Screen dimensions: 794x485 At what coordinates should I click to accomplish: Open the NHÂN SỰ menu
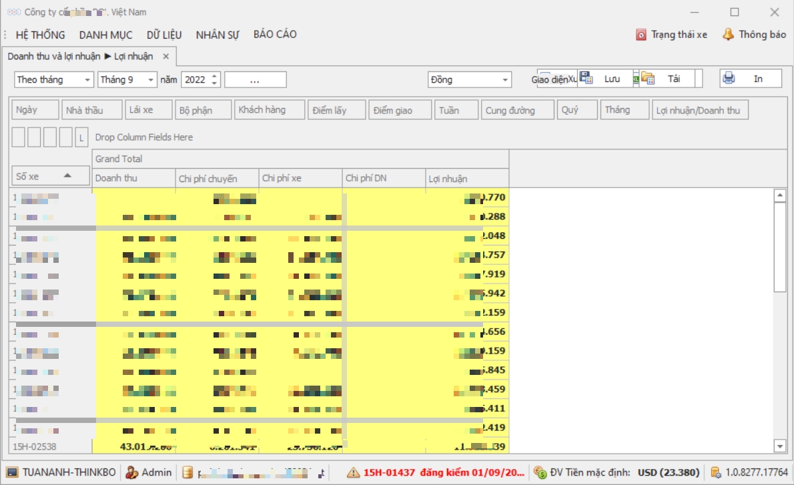pos(218,35)
